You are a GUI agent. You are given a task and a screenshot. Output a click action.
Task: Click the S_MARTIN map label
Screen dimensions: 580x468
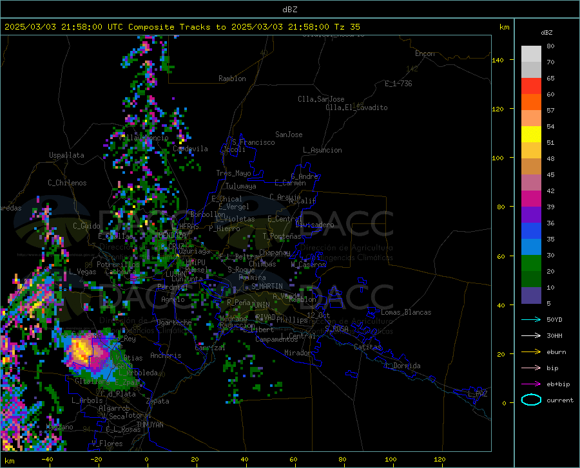coord(267,286)
